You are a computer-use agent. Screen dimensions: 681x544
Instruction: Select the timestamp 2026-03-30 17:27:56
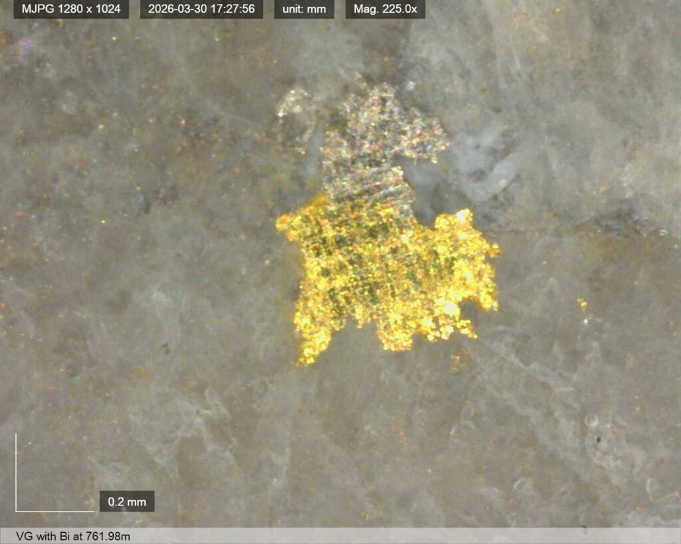tap(201, 9)
